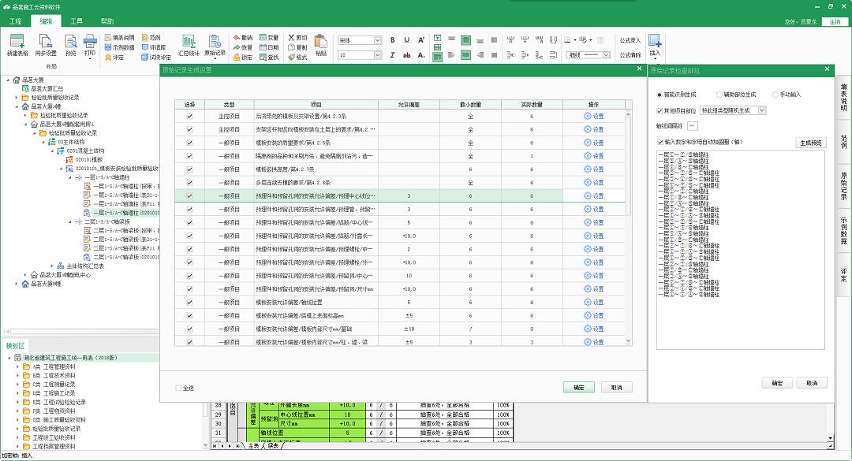Select the 打印 print icon
852x461 pixels.
pos(90,45)
